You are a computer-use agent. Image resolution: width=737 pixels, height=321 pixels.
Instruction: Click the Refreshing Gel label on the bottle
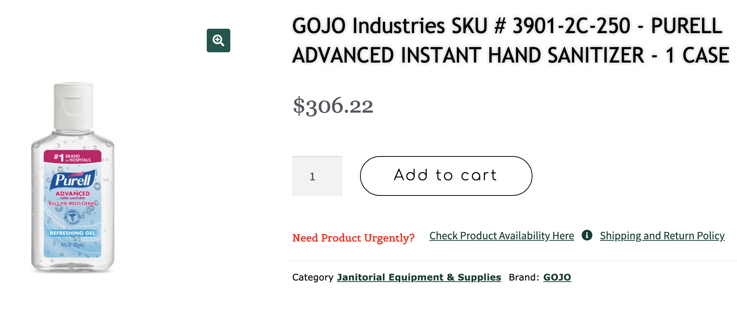click(73, 233)
